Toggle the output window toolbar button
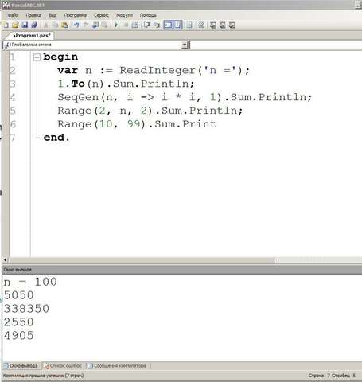 tap(168, 25)
